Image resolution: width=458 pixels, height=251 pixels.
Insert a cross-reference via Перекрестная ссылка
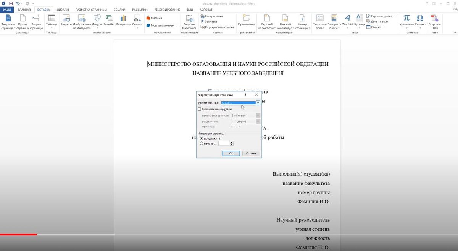point(217,27)
